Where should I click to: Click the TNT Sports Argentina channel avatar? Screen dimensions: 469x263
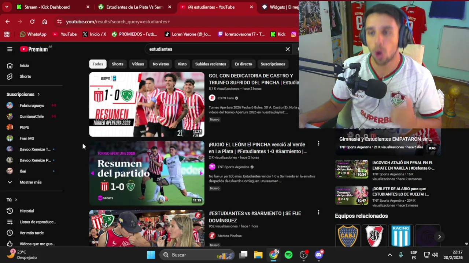tap(212, 167)
